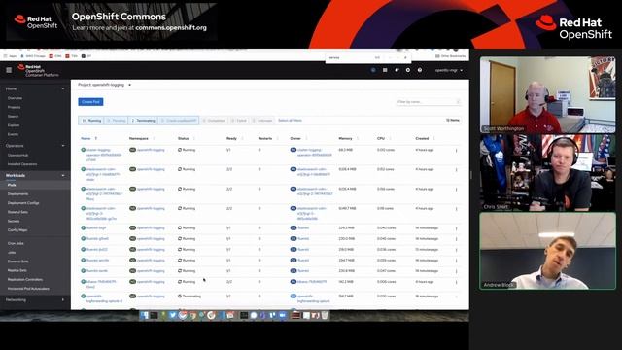Collapse the Home navigation section

(35, 88)
